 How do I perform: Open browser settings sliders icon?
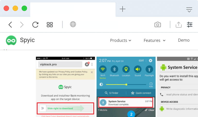[x=190, y=25]
